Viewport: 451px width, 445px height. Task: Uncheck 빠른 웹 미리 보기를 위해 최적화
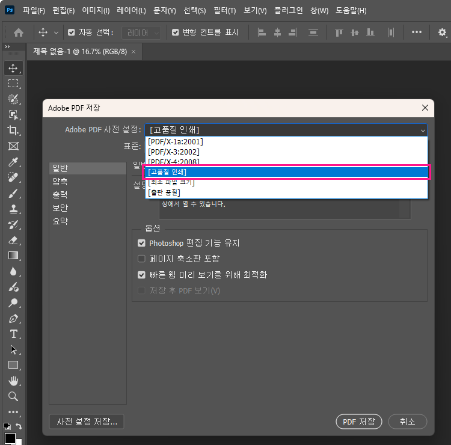point(142,275)
